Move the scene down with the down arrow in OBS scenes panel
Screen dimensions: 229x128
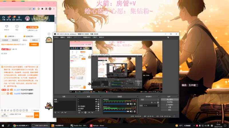tap(65, 112)
